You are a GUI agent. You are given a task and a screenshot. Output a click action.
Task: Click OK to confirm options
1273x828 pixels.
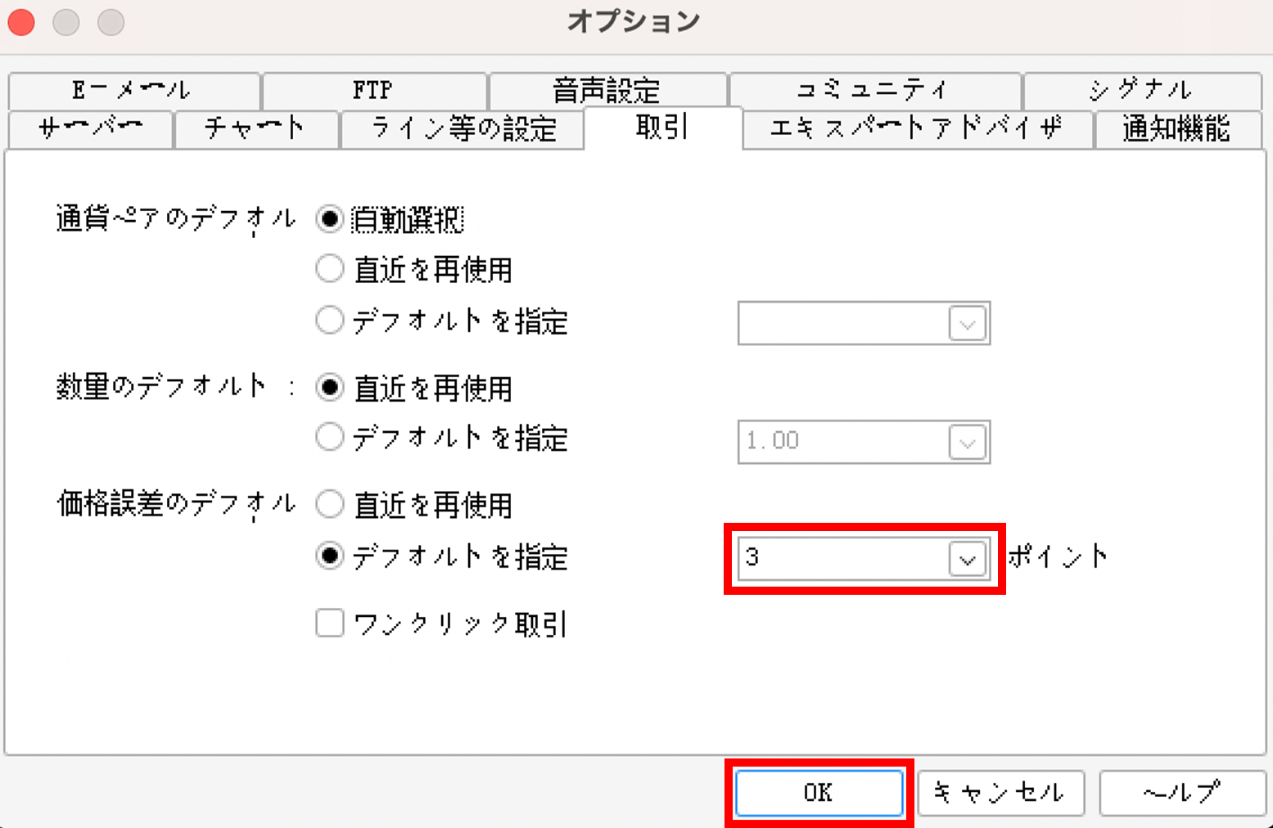(x=819, y=792)
